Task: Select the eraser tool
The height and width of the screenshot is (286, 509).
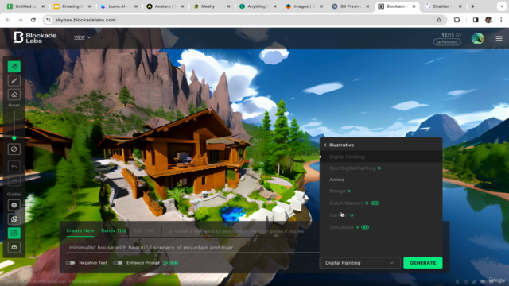Action: pyautogui.click(x=14, y=95)
